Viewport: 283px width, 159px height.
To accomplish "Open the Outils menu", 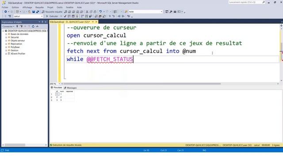I will pos(60,8).
